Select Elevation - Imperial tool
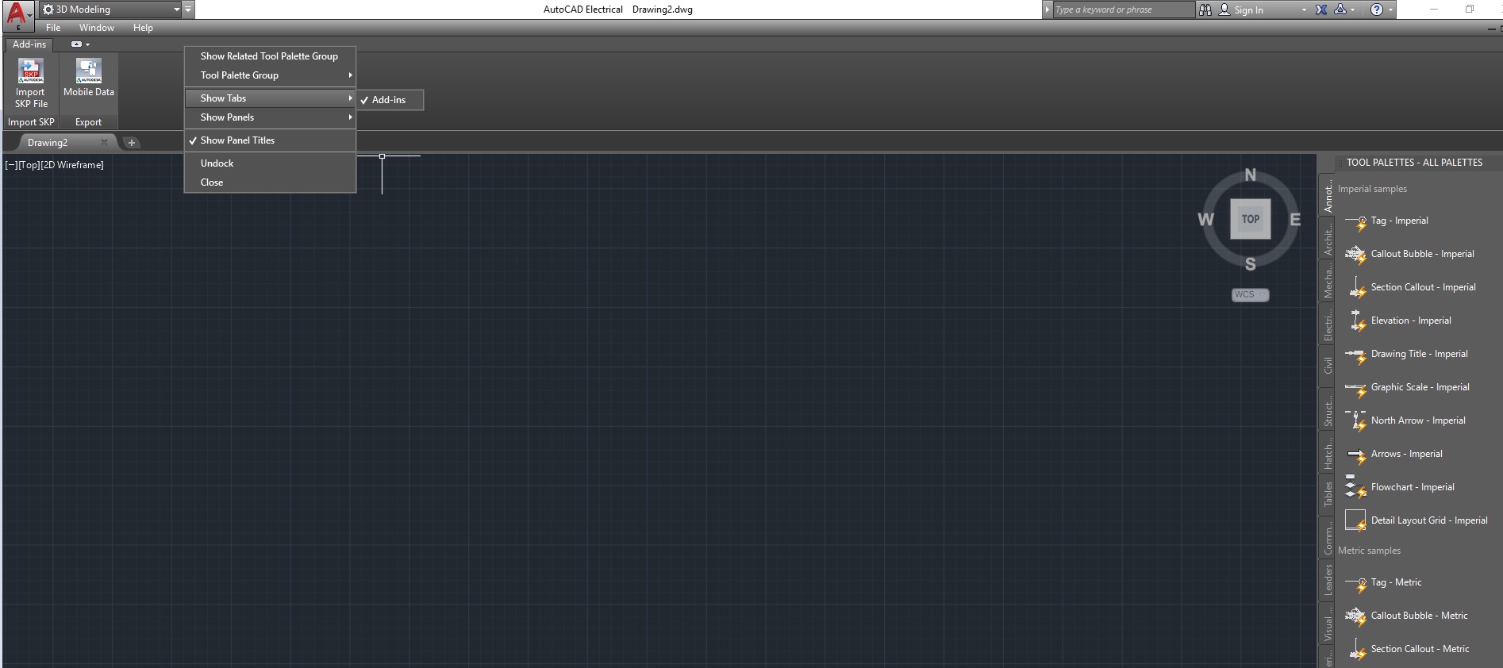The width and height of the screenshot is (1503, 668). [x=1401, y=321]
